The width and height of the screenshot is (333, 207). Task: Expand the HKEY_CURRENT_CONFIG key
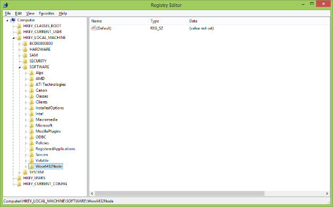pyautogui.click(x=13, y=184)
